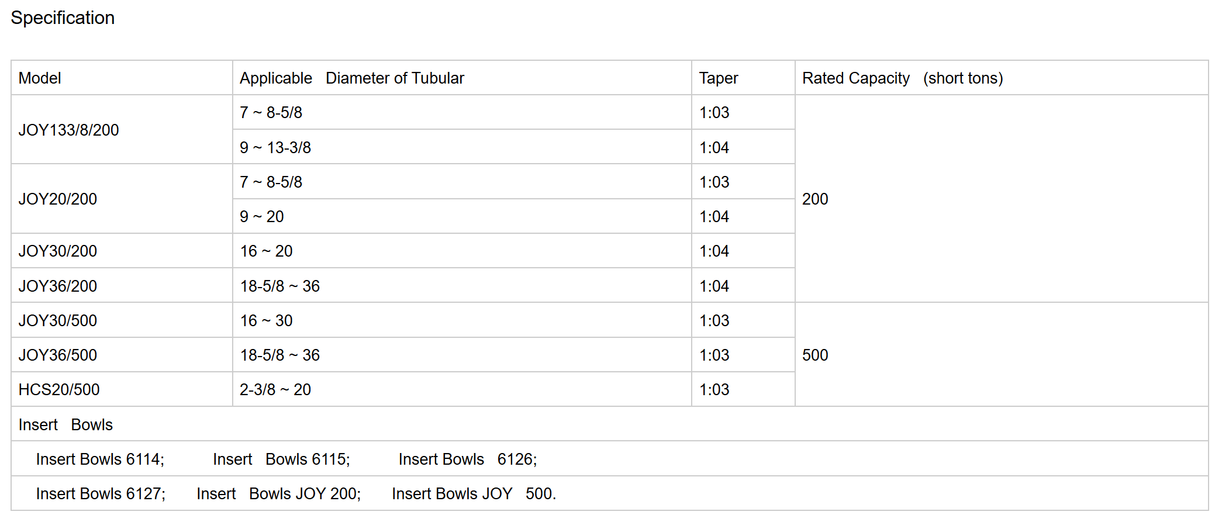This screenshot has width=1222, height=522.
Task: Click the 200 rated capacity cell
Action: [x=814, y=199]
